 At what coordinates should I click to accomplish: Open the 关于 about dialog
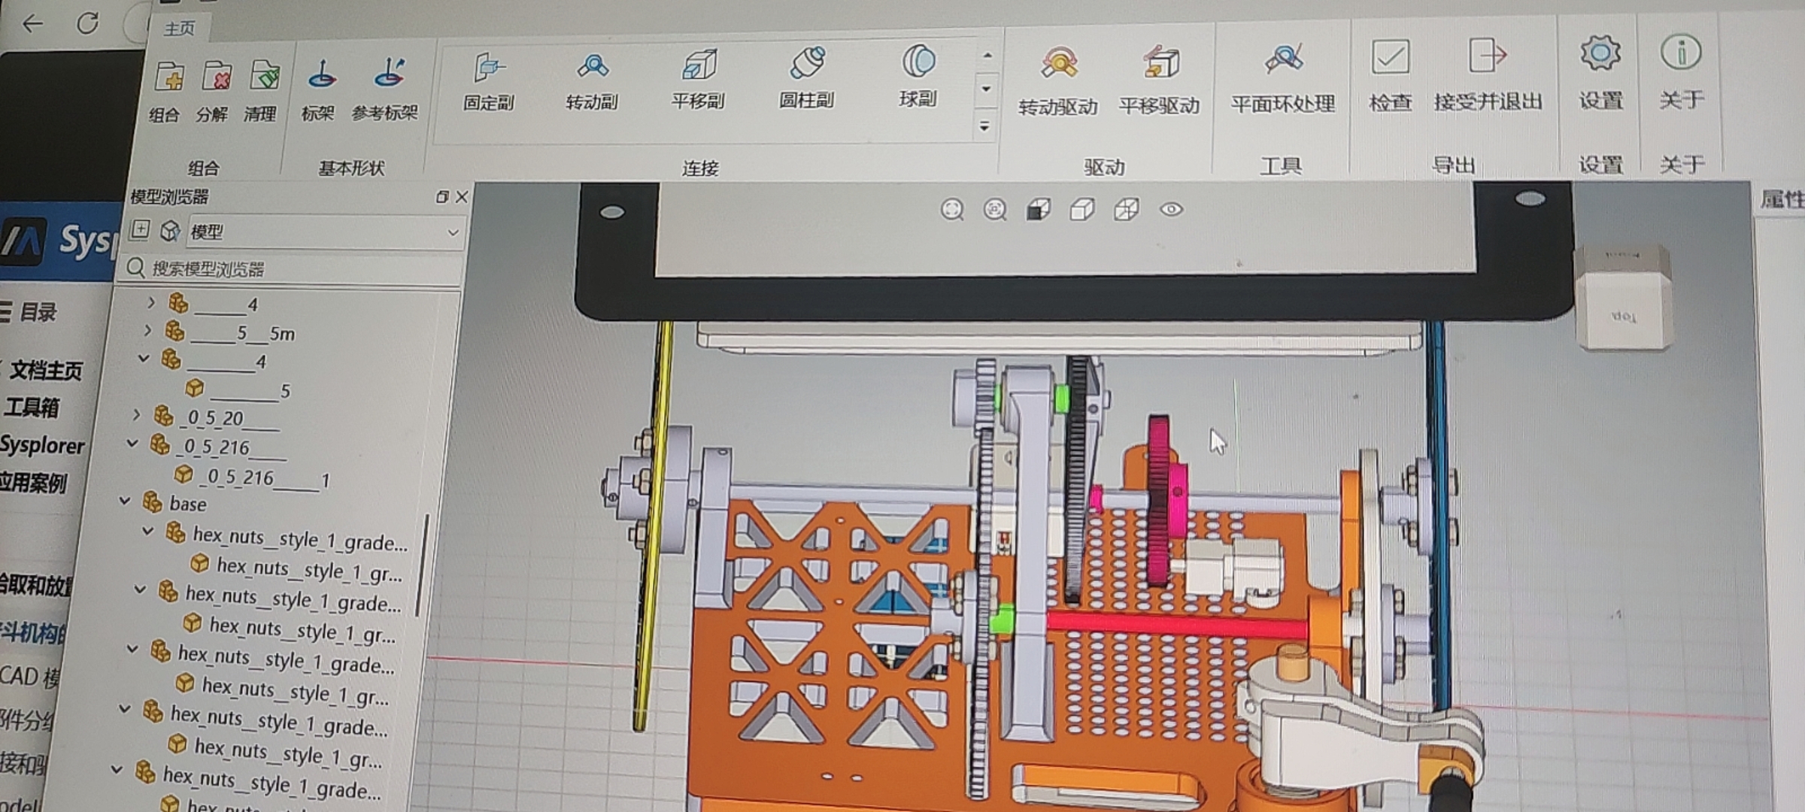click(1681, 71)
